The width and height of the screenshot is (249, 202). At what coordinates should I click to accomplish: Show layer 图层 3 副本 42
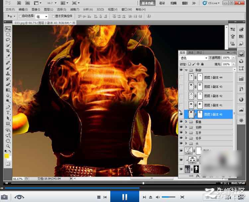pos(181,96)
